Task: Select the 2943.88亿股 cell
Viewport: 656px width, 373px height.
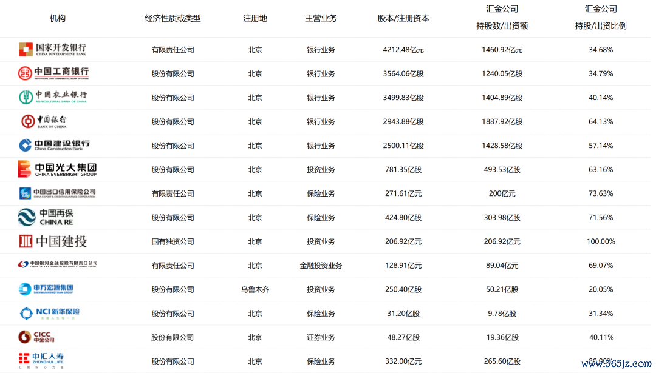Action: pyautogui.click(x=403, y=121)
